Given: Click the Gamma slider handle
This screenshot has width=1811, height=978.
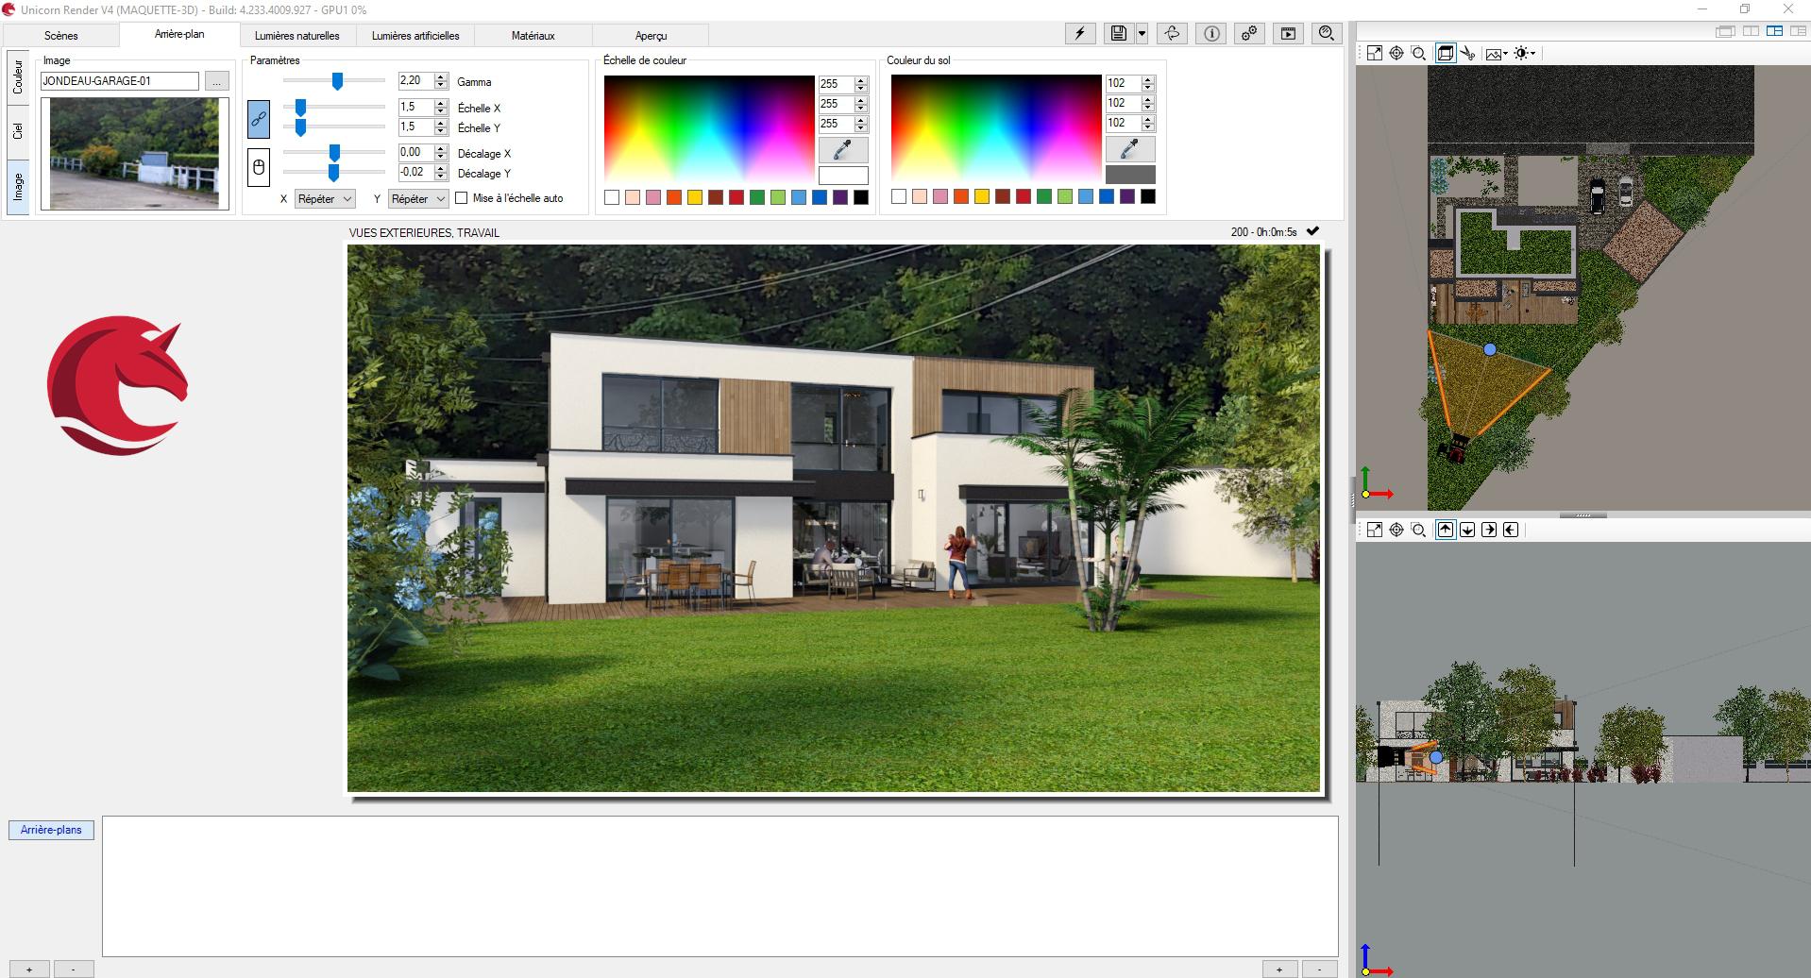Looking at the screenshot, I should coord(337,81).
